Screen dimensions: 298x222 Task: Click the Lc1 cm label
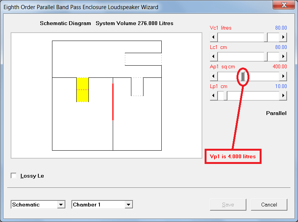218,47
